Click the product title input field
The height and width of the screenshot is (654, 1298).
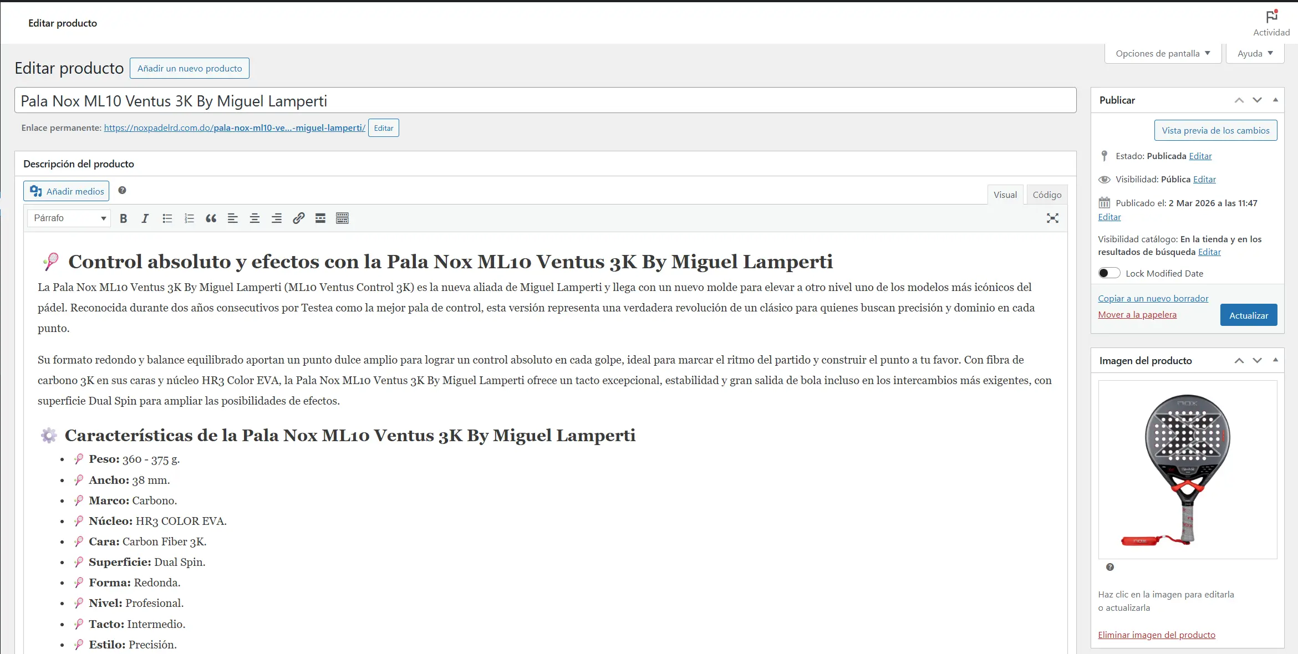(546, 100)
